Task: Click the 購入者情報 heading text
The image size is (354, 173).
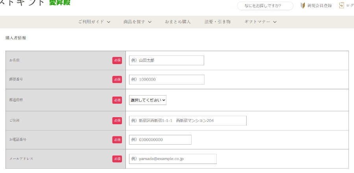Action: click(x=16, y=38)
